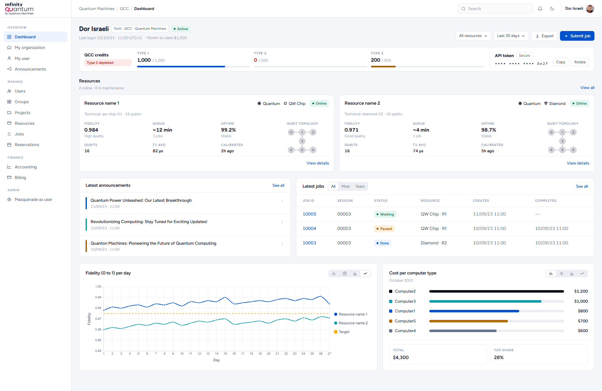602x391 pixels.
Task: Export the dashboard data
Action: click(544, 36)
